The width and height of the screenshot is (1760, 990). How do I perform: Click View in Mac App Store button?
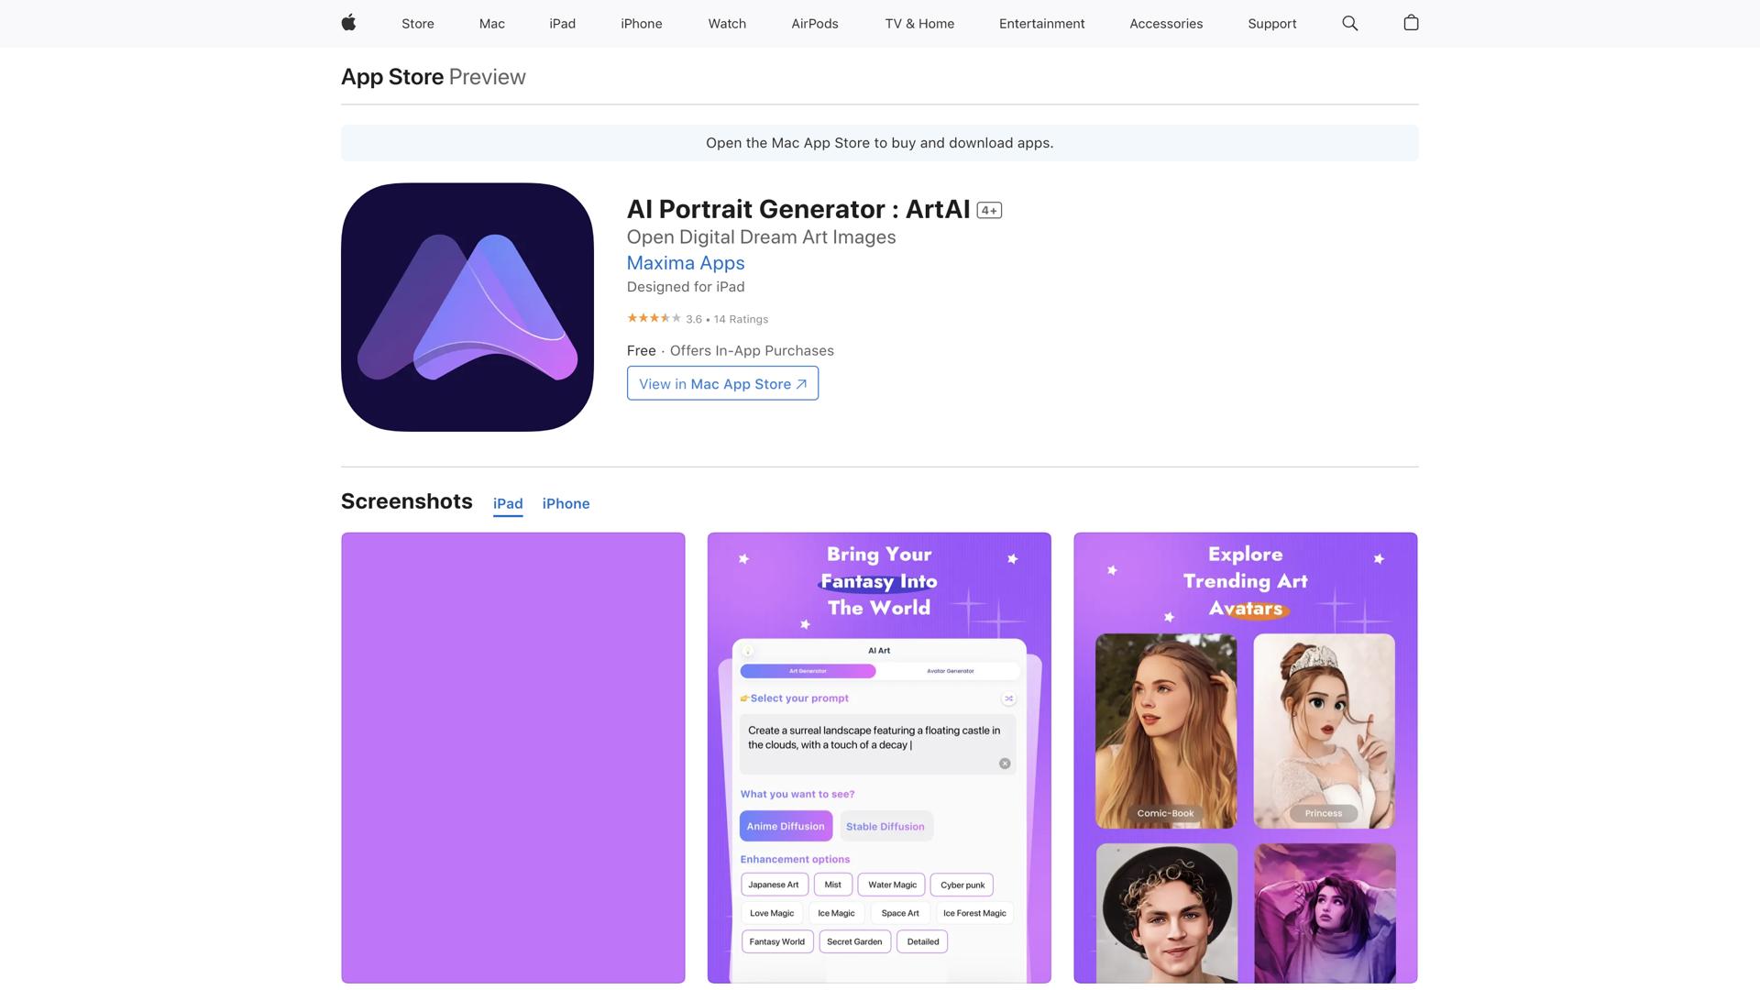click(x=722, y=383)
